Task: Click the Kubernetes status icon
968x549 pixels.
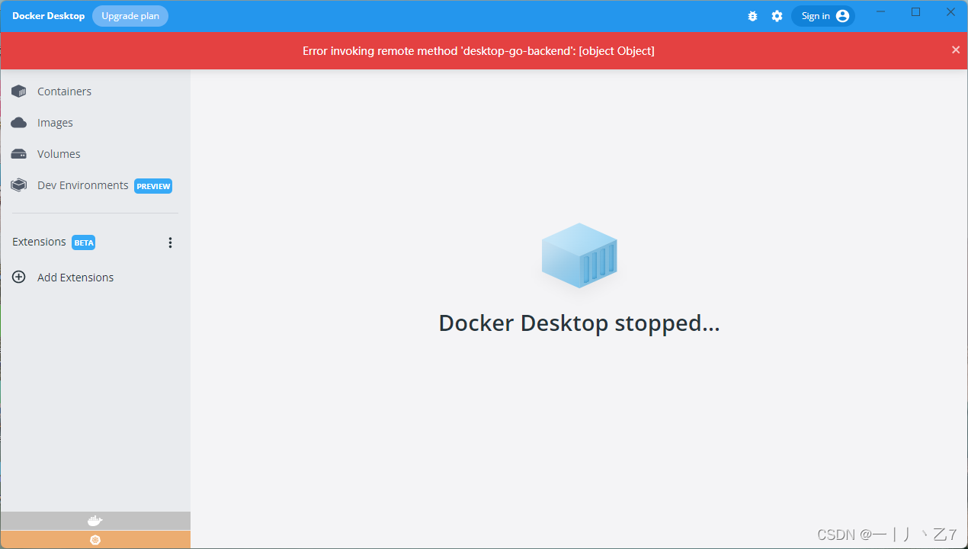Action: click(95, 540)
